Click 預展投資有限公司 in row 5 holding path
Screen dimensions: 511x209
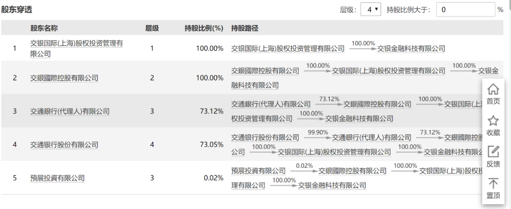(258, 171)
